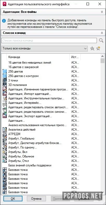Select Атрибуты, Вкл row text
Screen dimensions: 106x205
(18, 152)
